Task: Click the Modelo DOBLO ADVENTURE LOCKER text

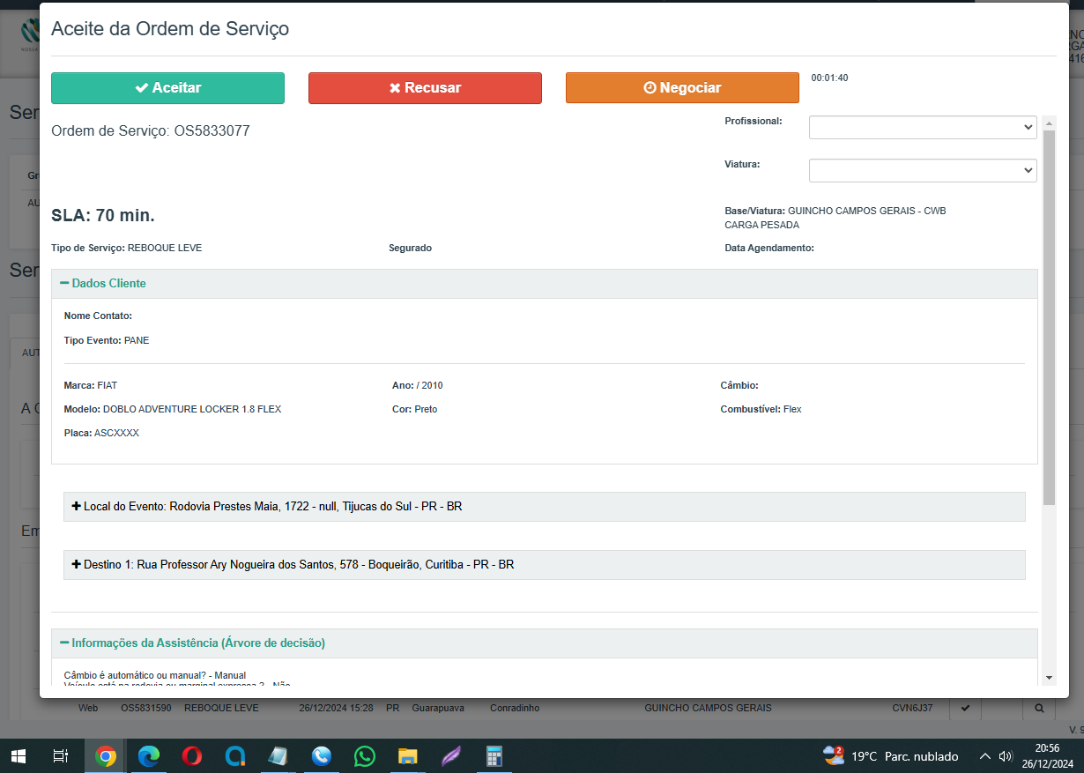Action: coord(173,410)
